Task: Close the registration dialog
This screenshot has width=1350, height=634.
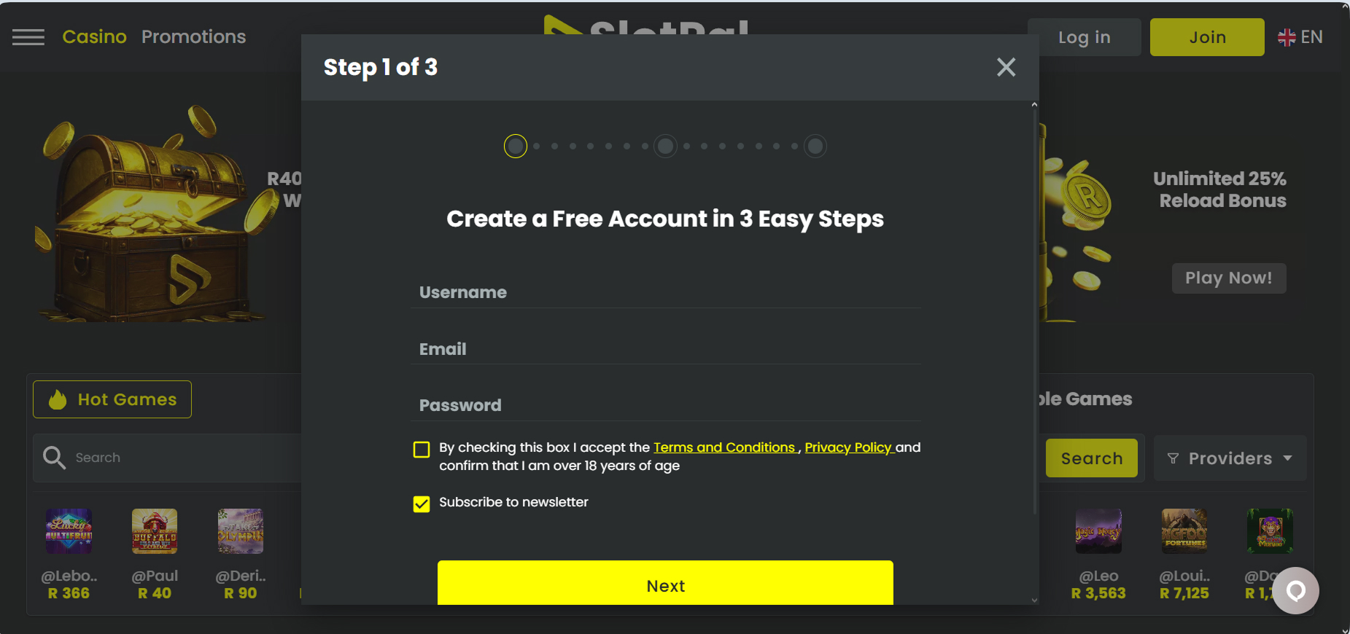Action: point(1006,67)
